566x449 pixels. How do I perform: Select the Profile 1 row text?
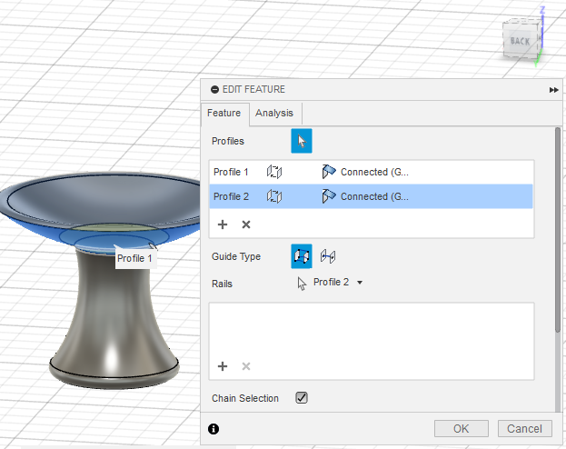[x=231, y=172]
